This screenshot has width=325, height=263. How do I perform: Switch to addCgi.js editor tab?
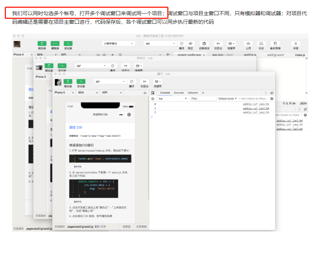pyautogui.click(x=250, y=55)
